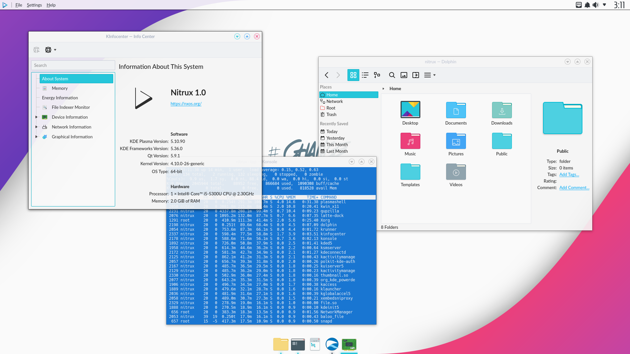Click the Nitrux launcher icon in top bar
Image resolution: width=630 pixels, height=354 pixels.
5,5
